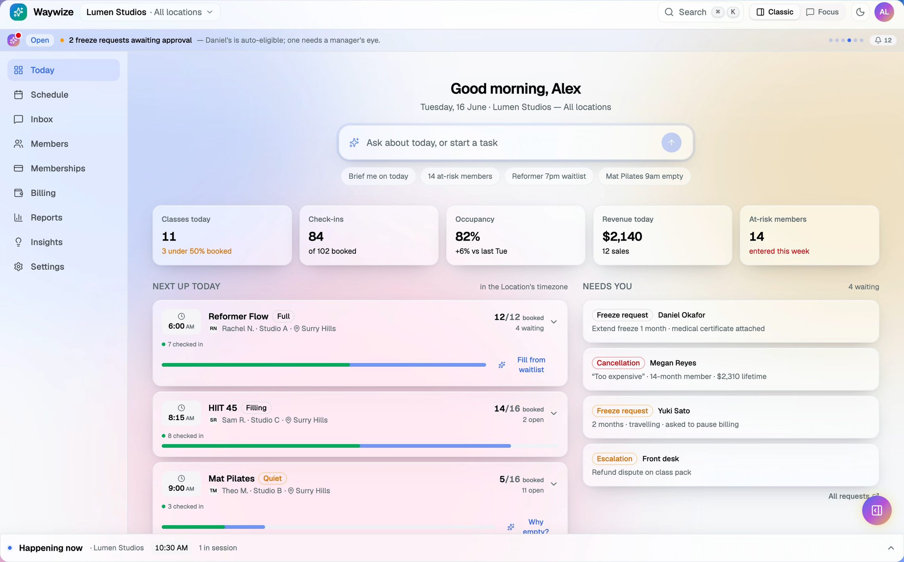The width and height of the screenshot is (904, 562).
Task: Open the Inbox section
Action: (64, 119)
